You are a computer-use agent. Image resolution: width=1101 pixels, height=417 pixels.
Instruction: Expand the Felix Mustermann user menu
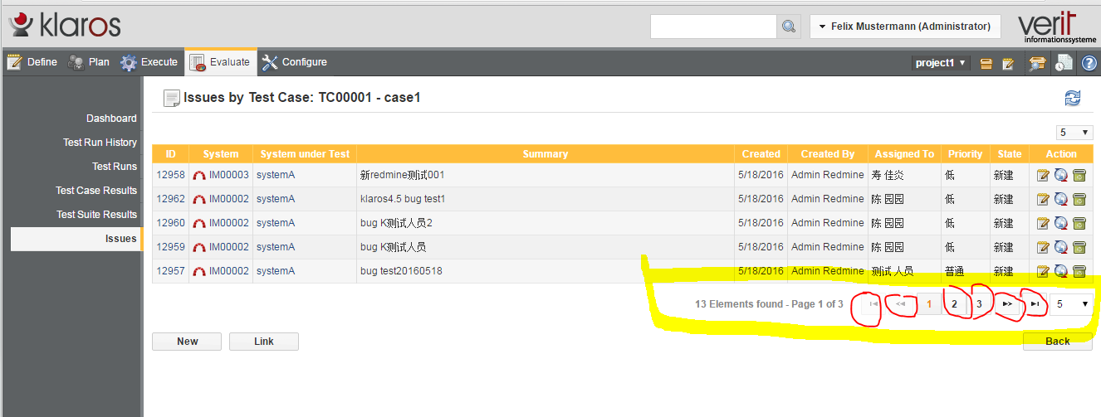pos(905,27)
